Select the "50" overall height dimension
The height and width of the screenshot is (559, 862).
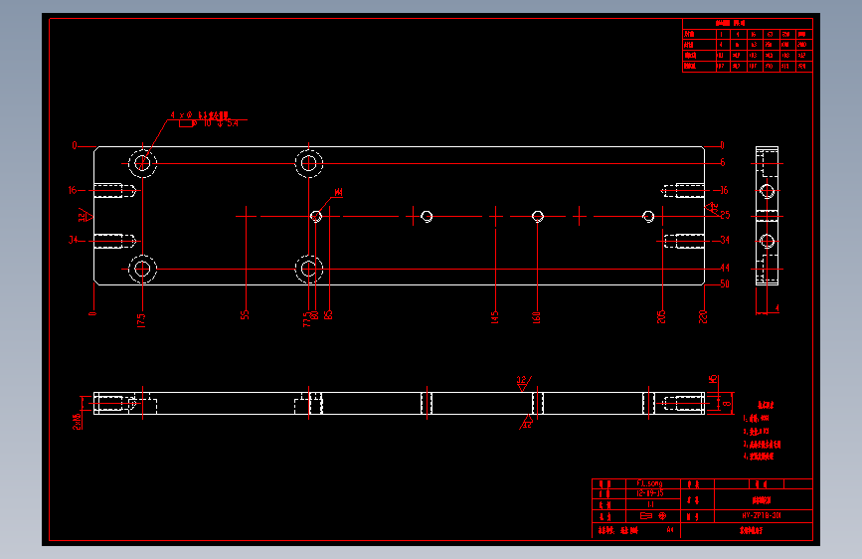tap(725, 283)
